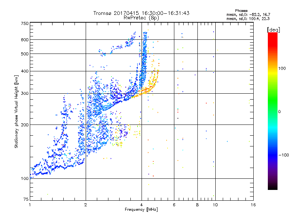
Task: Click colorbar tick label '0'
Action: (279, 112)
